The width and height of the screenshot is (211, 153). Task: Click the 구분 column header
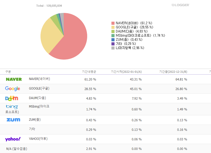[x=8, y=71]
